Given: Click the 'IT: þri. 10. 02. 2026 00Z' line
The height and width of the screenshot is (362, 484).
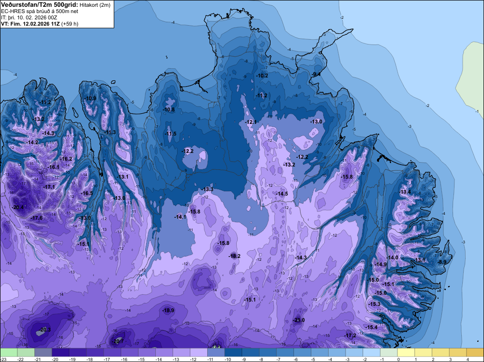Looking at the screenshot, I should point(29,17).
